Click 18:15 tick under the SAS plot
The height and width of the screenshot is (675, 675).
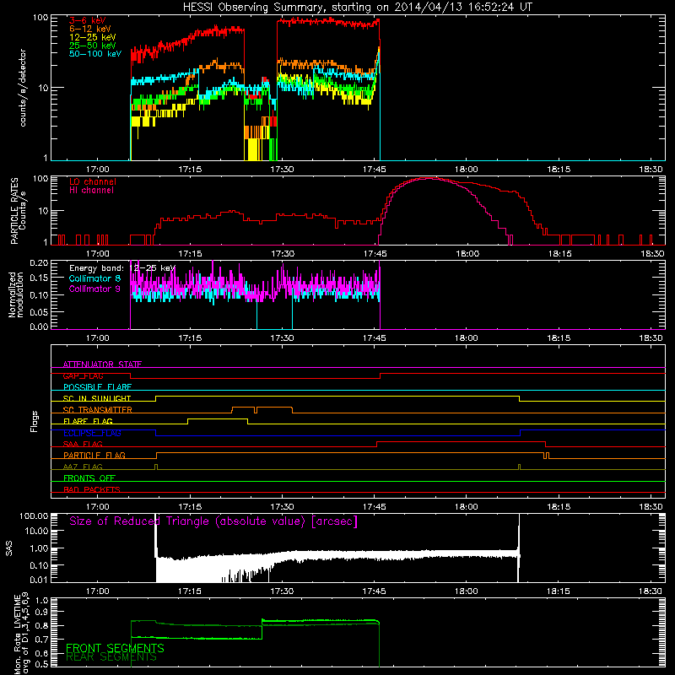[559, 591]
